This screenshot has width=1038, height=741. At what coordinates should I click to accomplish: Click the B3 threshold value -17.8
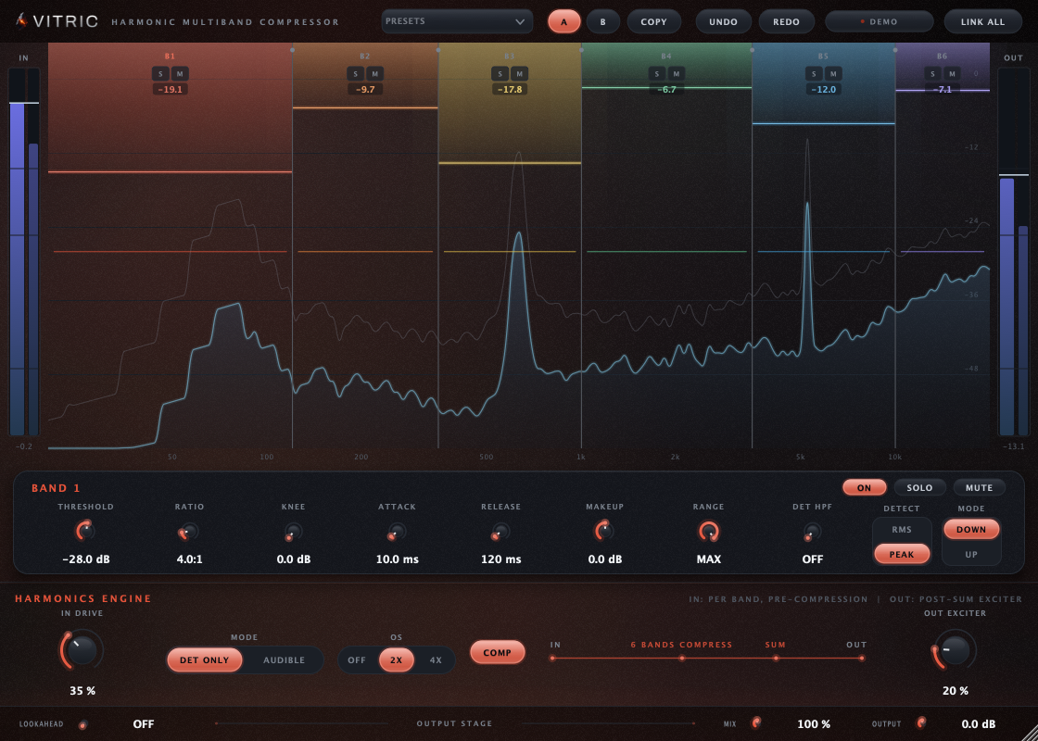click(x=509, y=89)
